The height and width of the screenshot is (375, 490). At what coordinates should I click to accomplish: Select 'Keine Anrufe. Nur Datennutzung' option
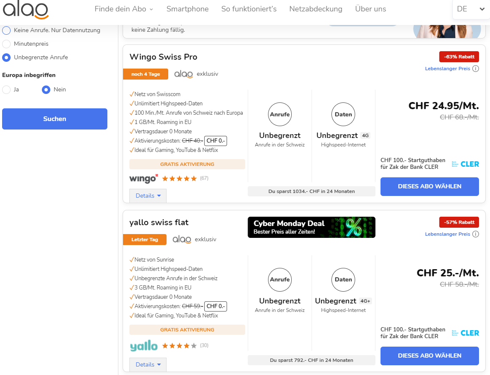[7, 30]
